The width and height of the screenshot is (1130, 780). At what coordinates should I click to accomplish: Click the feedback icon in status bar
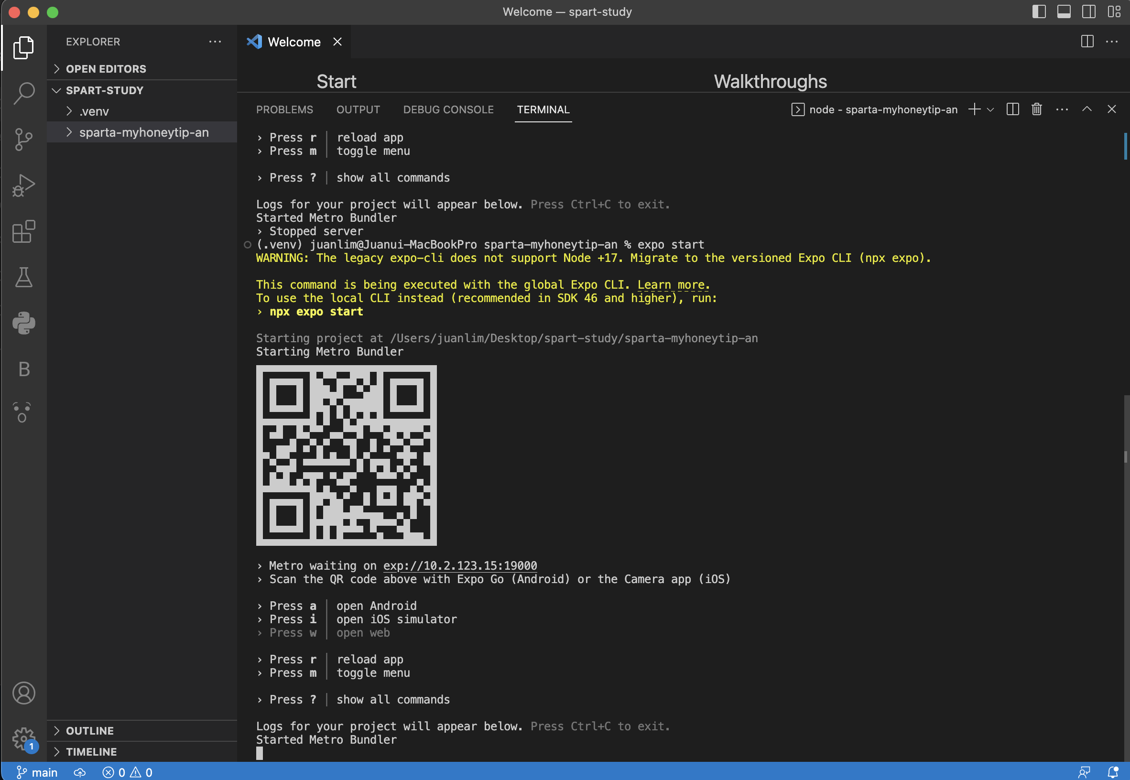pos(1084,772)
